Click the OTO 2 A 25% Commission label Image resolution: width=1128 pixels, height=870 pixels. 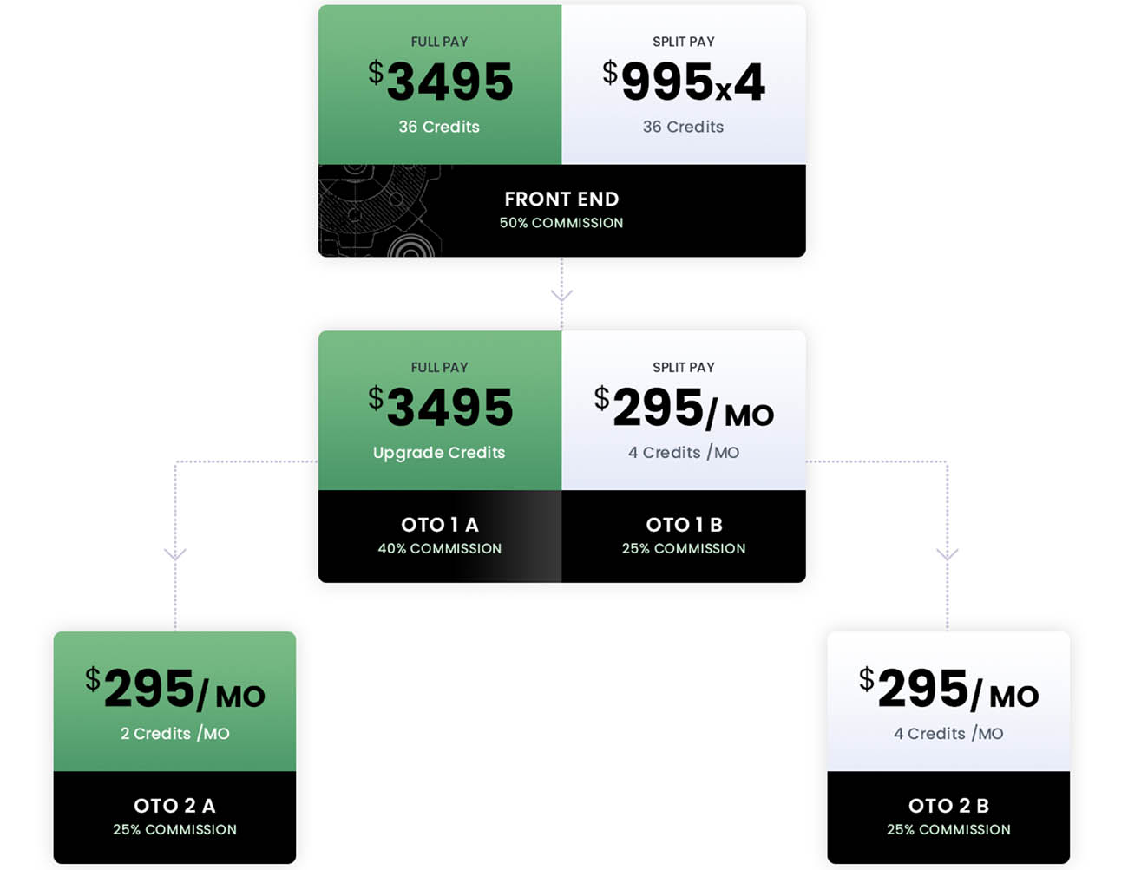[174, 817]
